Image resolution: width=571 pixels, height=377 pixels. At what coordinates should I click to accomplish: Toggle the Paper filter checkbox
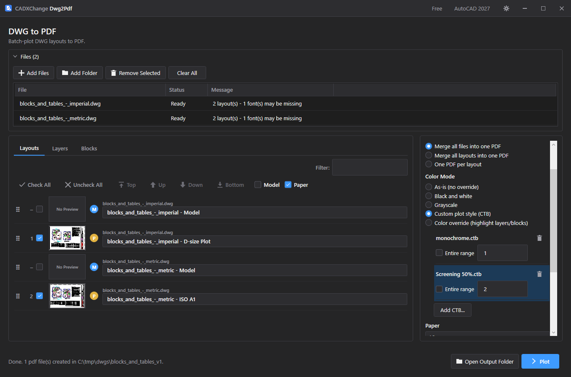tap(288, 185)
